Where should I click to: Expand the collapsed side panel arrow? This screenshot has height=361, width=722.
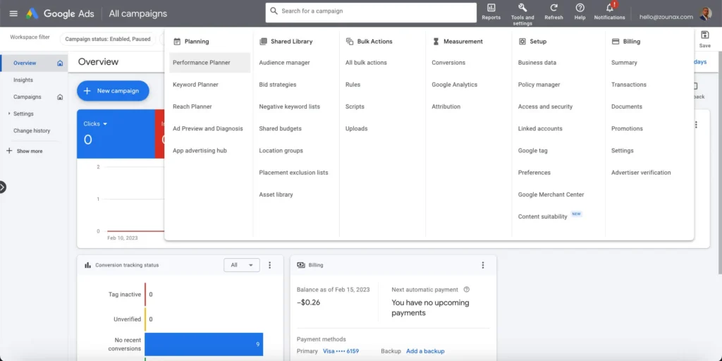[2, 188]
